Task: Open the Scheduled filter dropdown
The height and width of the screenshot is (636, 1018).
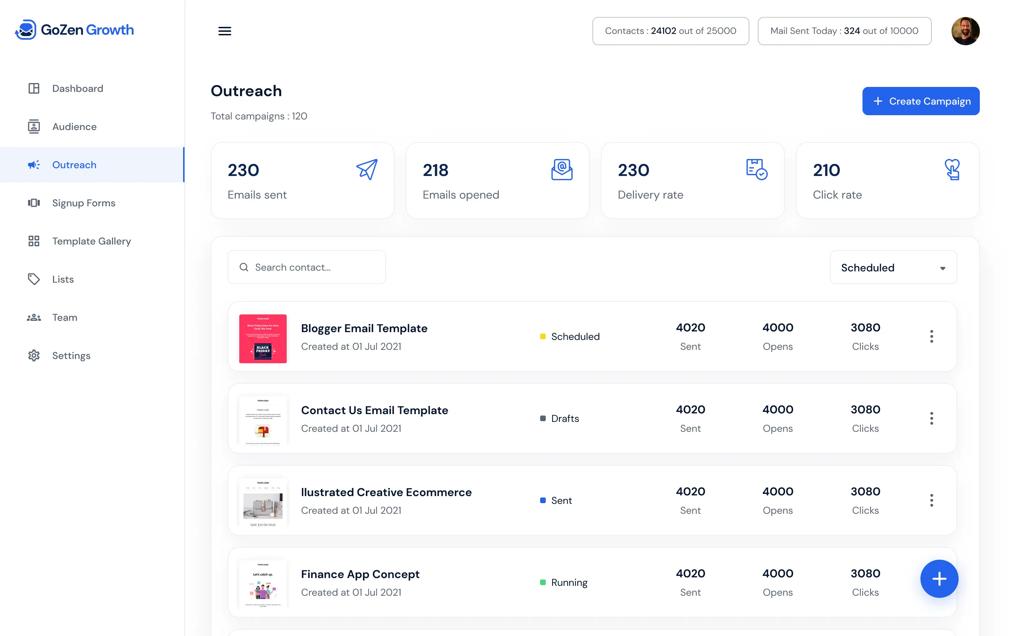Action: [893, 267]
